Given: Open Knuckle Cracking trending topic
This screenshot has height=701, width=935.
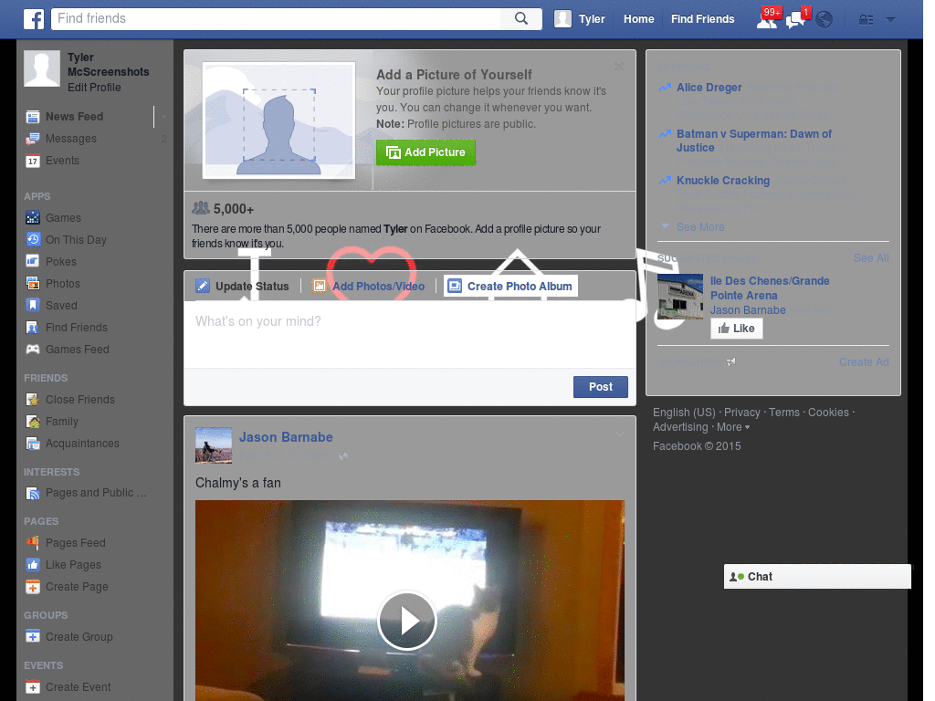Looking at the screenshot, I should [x=723, y=181].
